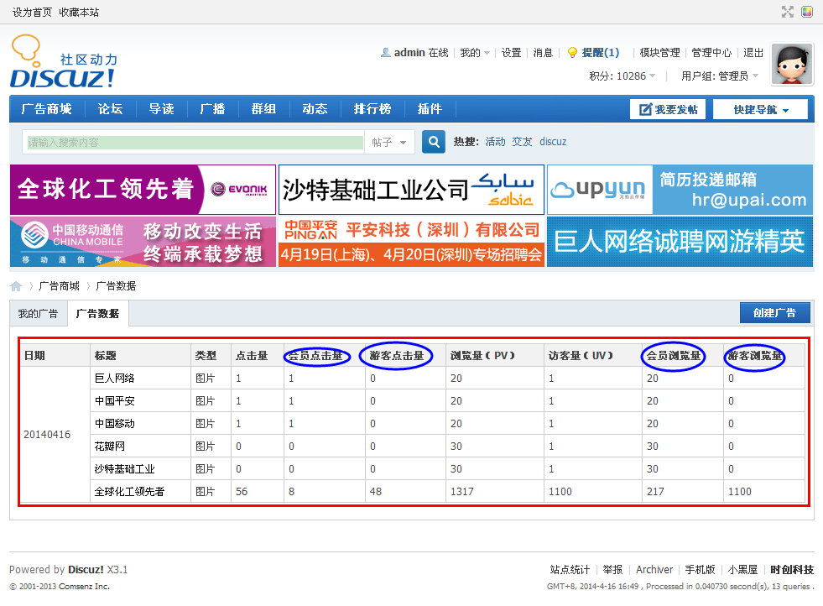
Task: Open the 消息 link
Action: (x=544, y=53)
